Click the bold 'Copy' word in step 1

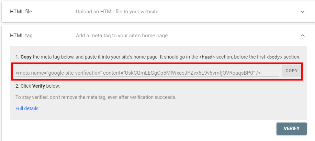tap(26, 57)
